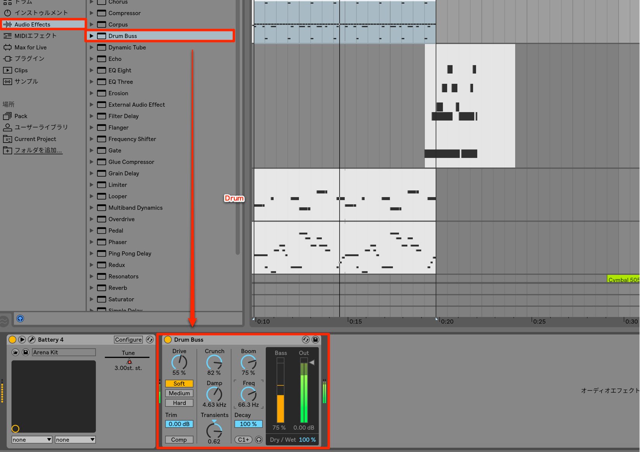Viewport: 640px width, 452px height.
Task: Expand the Filter Delay folder
Action: 92,116
